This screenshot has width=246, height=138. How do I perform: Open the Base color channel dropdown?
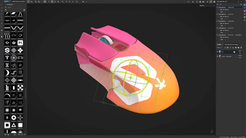(220, 48)
